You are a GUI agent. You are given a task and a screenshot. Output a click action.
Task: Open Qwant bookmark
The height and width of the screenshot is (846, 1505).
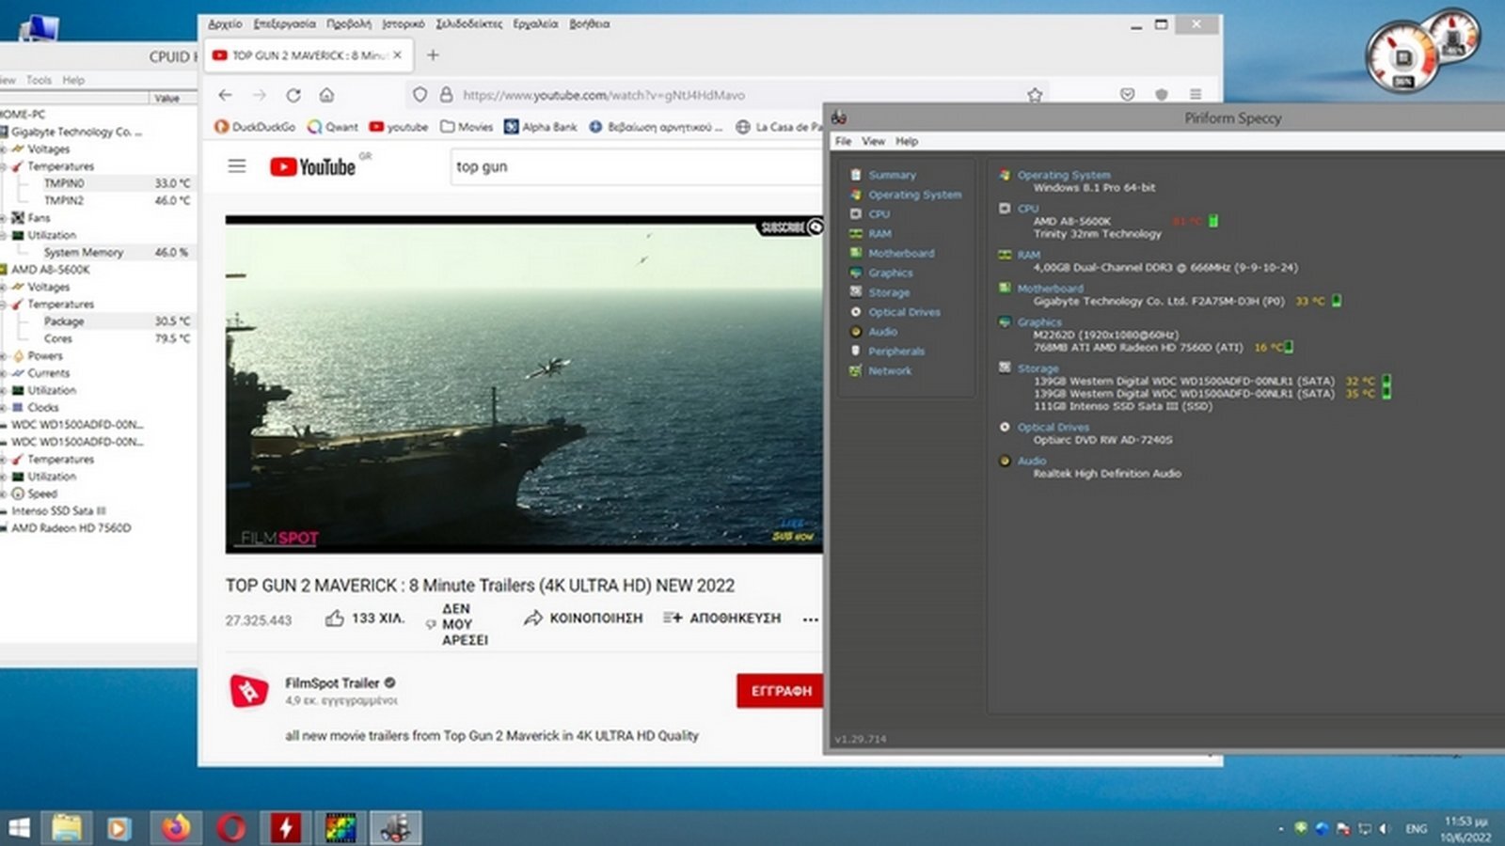pos(333,127)
